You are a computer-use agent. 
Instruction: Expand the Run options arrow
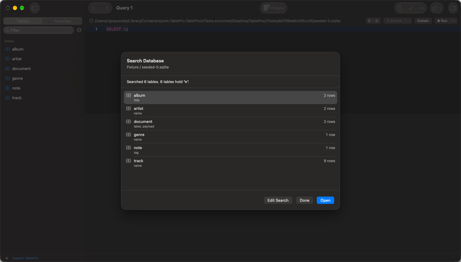(454, 21)
